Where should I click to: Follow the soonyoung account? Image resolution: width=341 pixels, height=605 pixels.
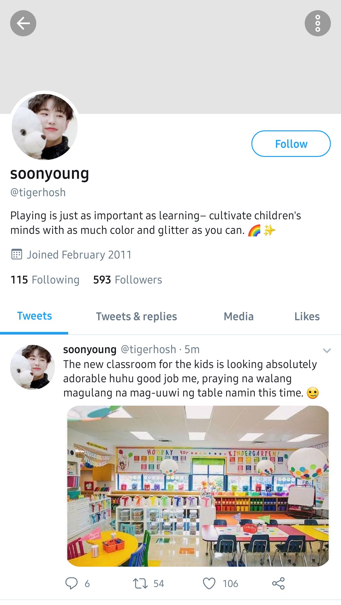tap(291, 144)
